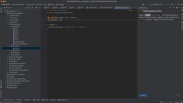This screenshot has height=103, width=183.
Task: Hide the Course tool window
Action: pos(39,8)
